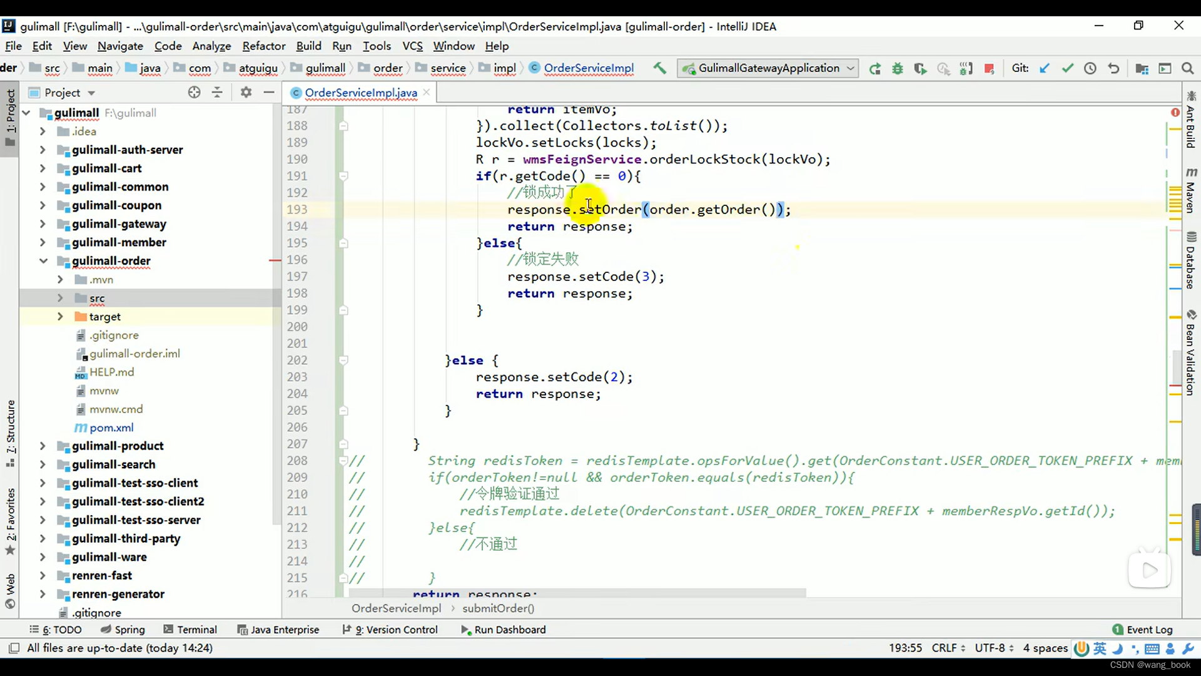Locate current file with crosshair icon
The width and height of the screenshot is (1201, 676).
(x=195, y=93)
